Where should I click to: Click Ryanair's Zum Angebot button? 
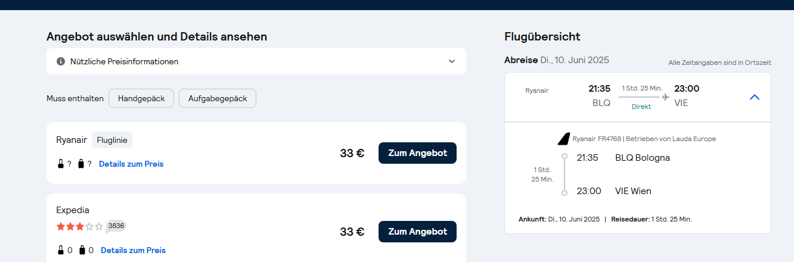417,153
